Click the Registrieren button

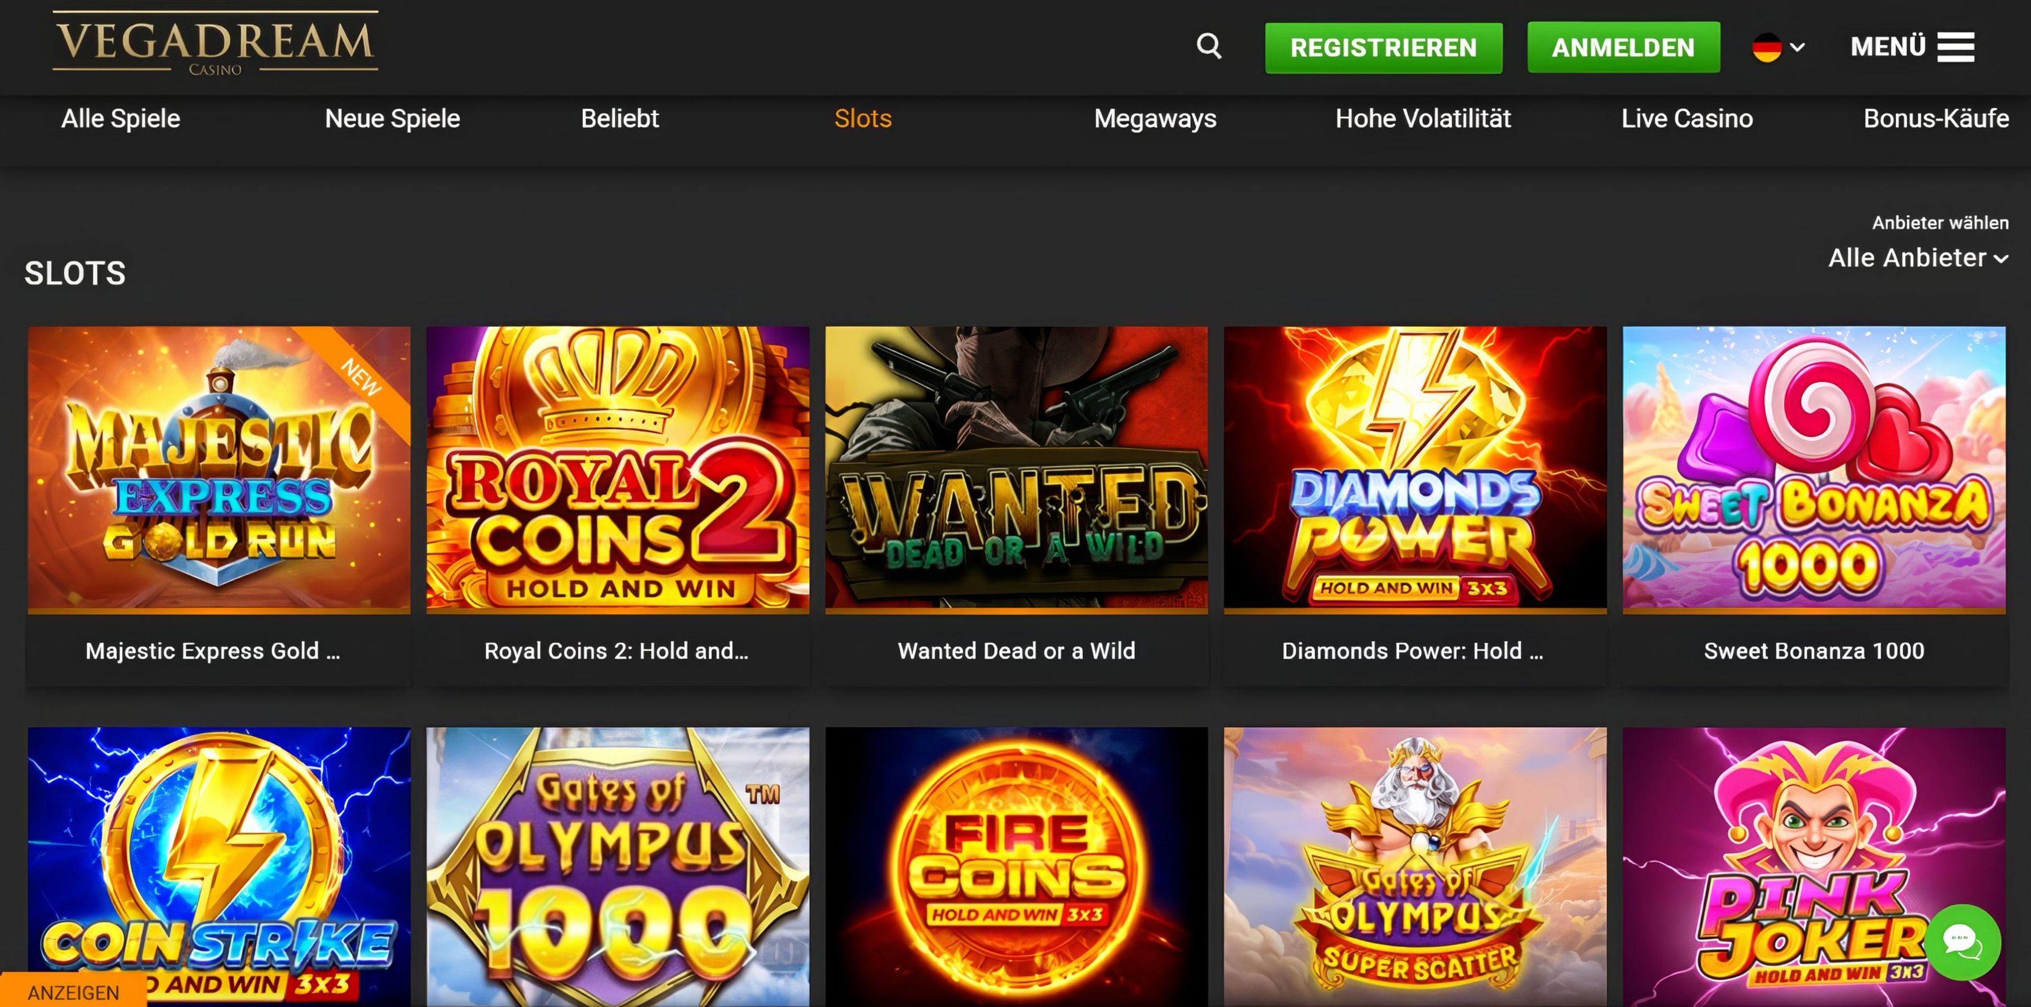click(1384, 47)
